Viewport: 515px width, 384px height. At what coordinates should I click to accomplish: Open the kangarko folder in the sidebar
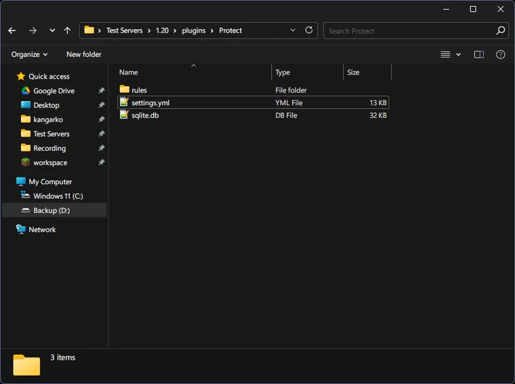click(48, 119)
